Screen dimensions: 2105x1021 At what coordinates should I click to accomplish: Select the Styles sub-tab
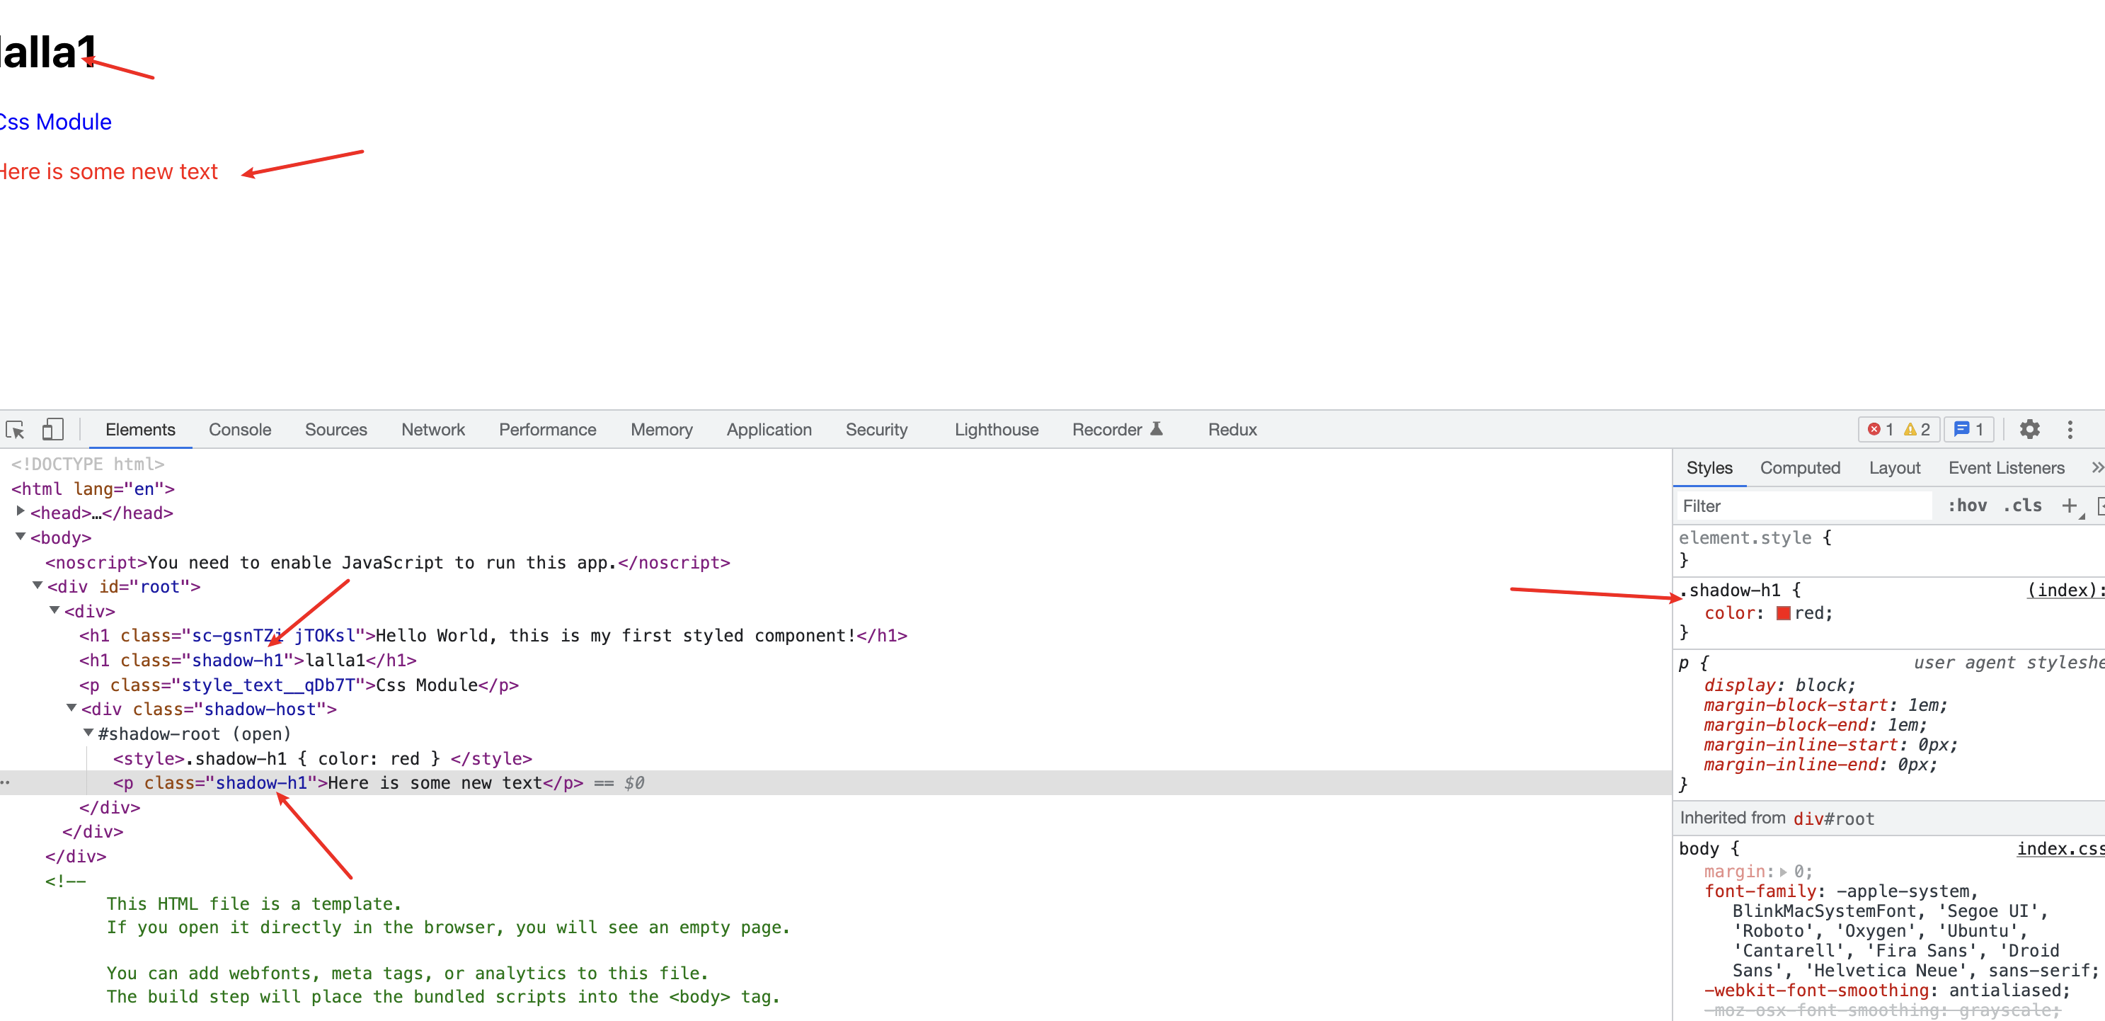point(1709,467)
